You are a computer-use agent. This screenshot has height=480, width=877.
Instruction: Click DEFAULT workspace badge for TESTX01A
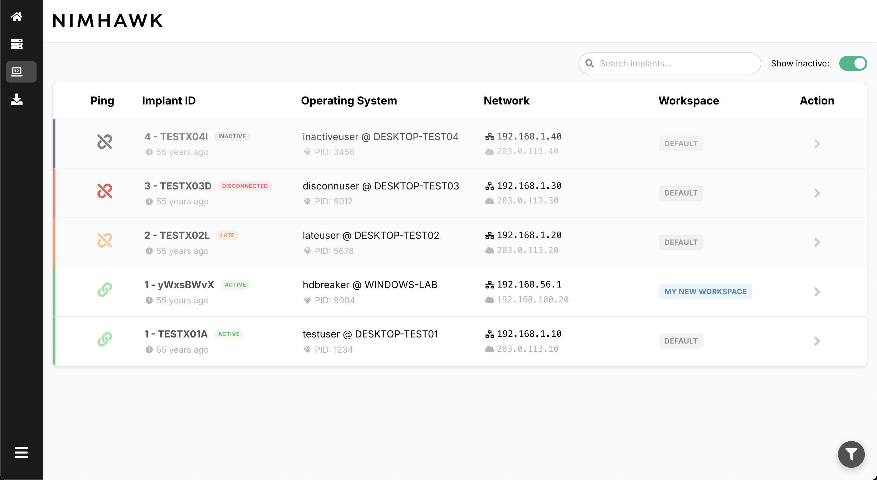pos(681,341)
